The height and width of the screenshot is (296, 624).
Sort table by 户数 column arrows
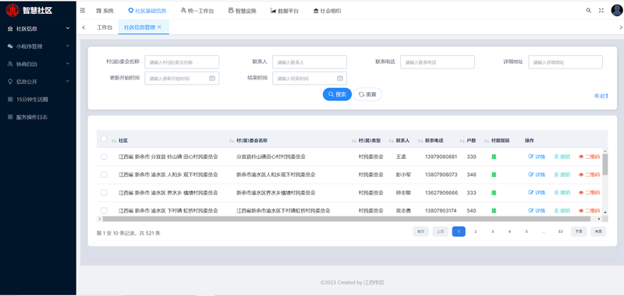click(x=462, y=141)
